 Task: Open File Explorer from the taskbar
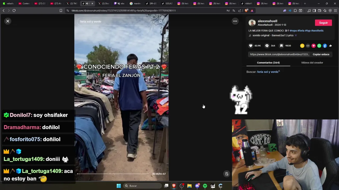tap(189, 186)
